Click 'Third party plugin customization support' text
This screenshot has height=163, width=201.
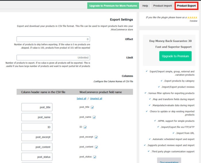pos(173,152)
